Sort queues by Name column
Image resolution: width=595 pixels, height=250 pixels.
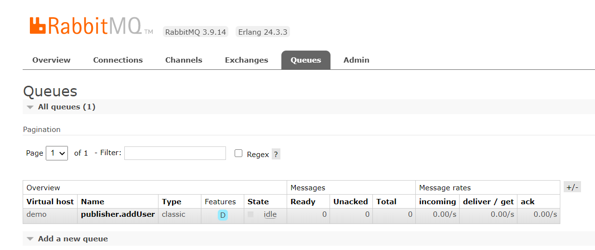[93, 202]
